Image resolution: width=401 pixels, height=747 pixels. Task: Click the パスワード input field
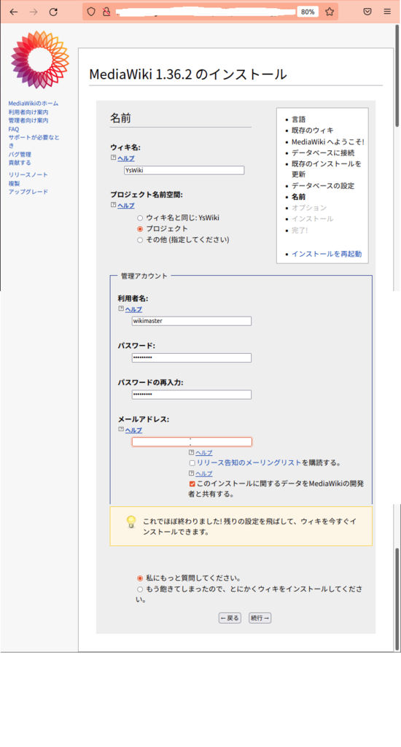click(x=192, y=357)
